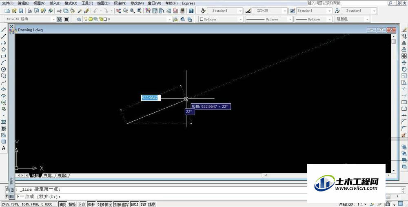Click the 922.9647 dynamic length input box

[151, 98]
